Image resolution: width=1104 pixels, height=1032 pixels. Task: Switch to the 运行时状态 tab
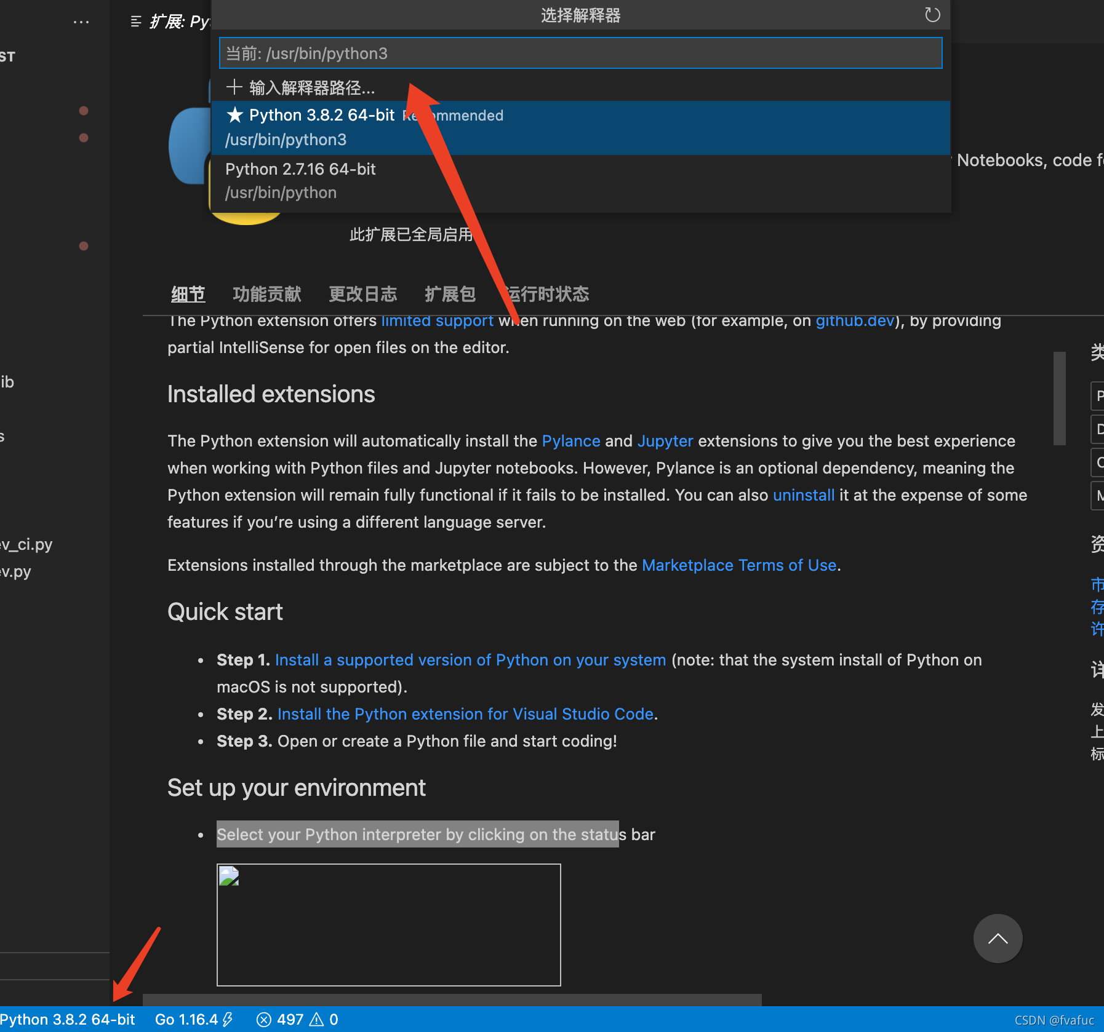point(546,294)
